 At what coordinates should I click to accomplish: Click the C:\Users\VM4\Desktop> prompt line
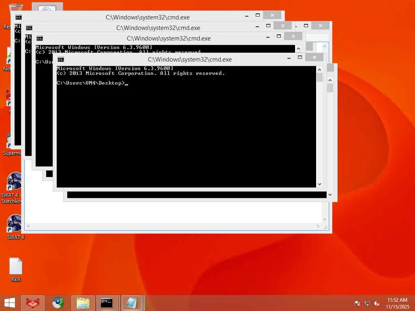tap(90, 83)
